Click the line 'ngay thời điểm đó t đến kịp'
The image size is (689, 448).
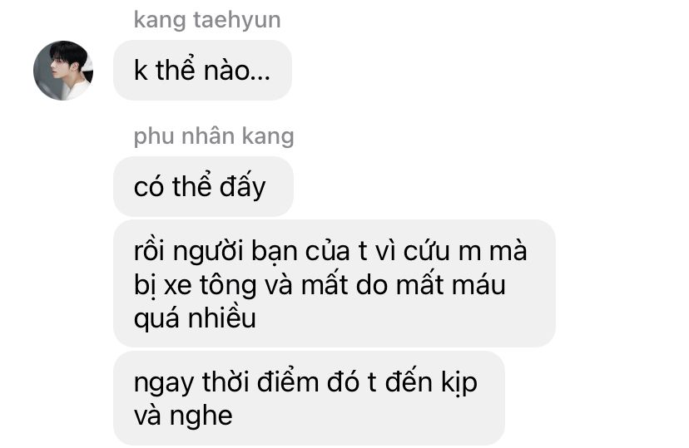pos(305,382)
